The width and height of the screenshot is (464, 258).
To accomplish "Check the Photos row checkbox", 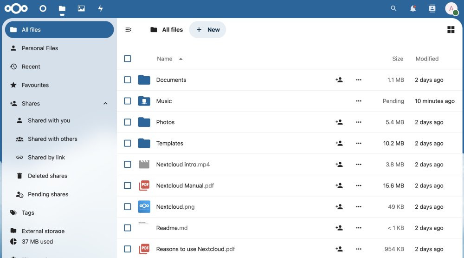I will (x=128, y=122).
